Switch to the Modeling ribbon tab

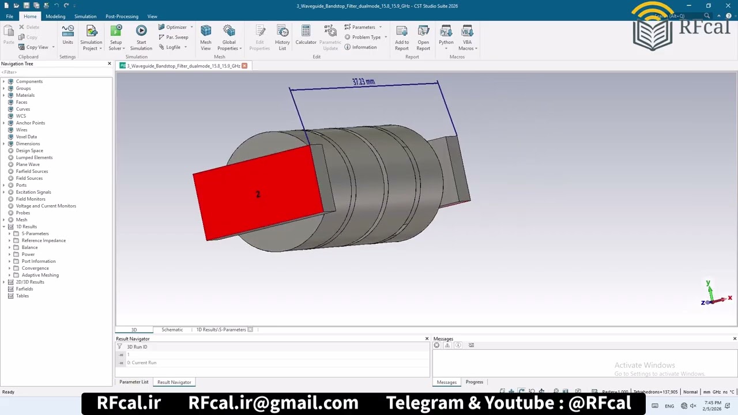pos(55,16)
